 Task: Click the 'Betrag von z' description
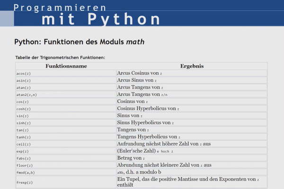click(131, 158)
